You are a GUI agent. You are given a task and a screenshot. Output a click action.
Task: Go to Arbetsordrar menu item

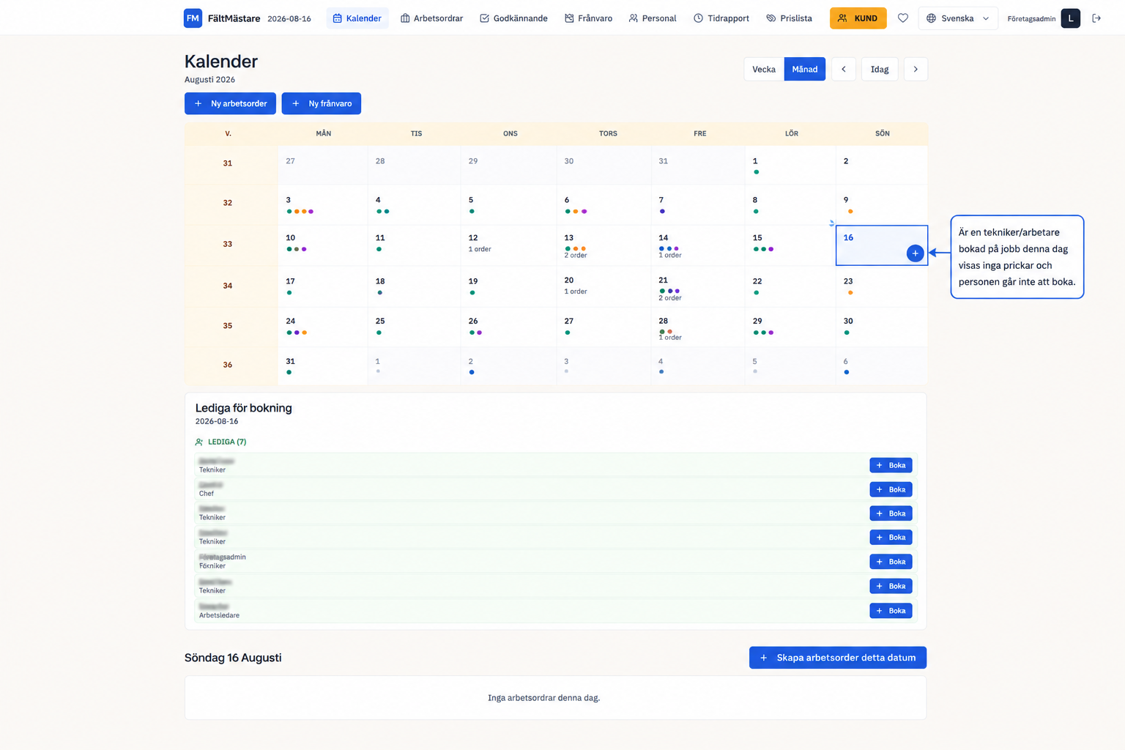[x=431, y=18]
